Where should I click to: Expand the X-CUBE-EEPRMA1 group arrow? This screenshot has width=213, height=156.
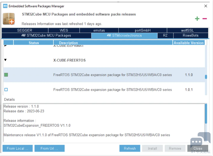tap(5, 46)
